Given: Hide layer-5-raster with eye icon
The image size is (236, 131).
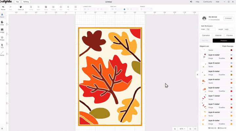Looking at the screenshot, I should 231,71.
